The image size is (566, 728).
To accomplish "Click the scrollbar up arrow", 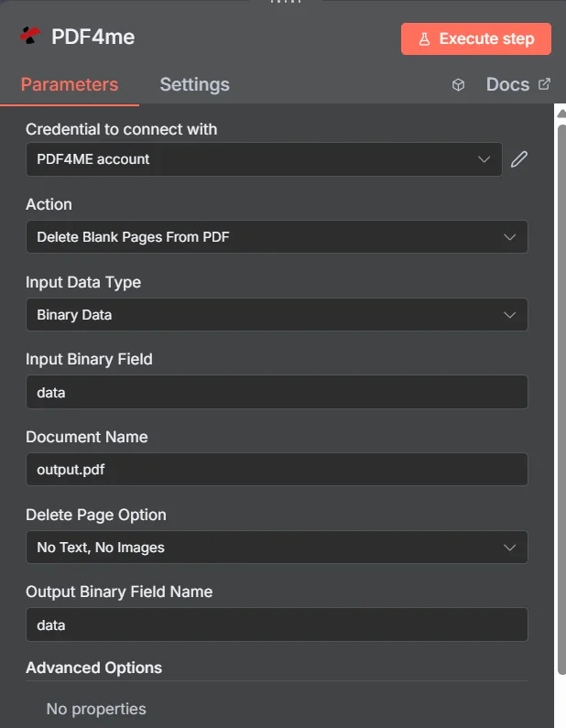I will click(x=561, y=113).
